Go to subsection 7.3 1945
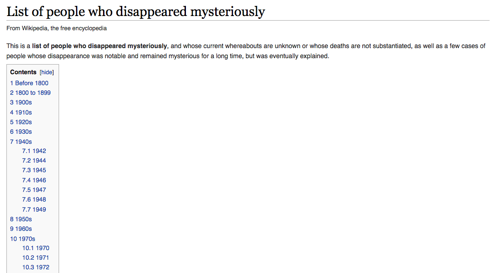The image size is (490, 273). (x=34, y=170)
